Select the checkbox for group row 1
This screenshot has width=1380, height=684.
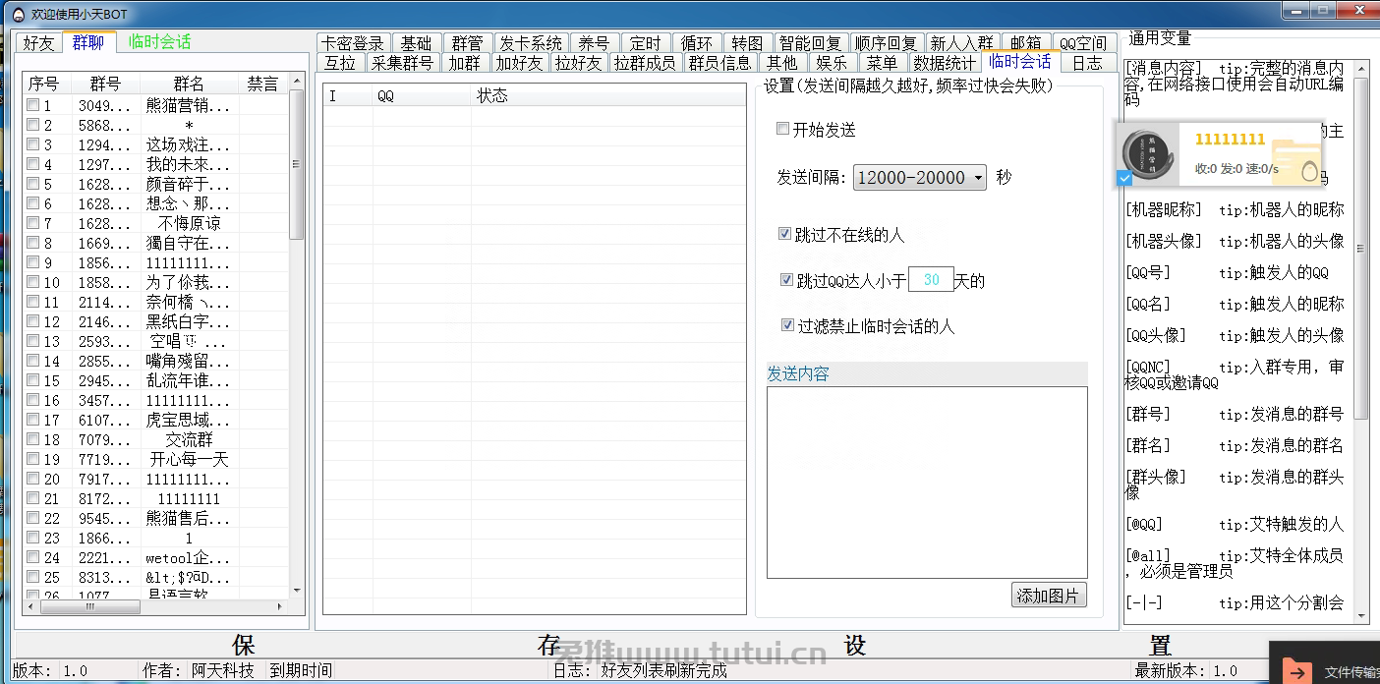(32, 105)
